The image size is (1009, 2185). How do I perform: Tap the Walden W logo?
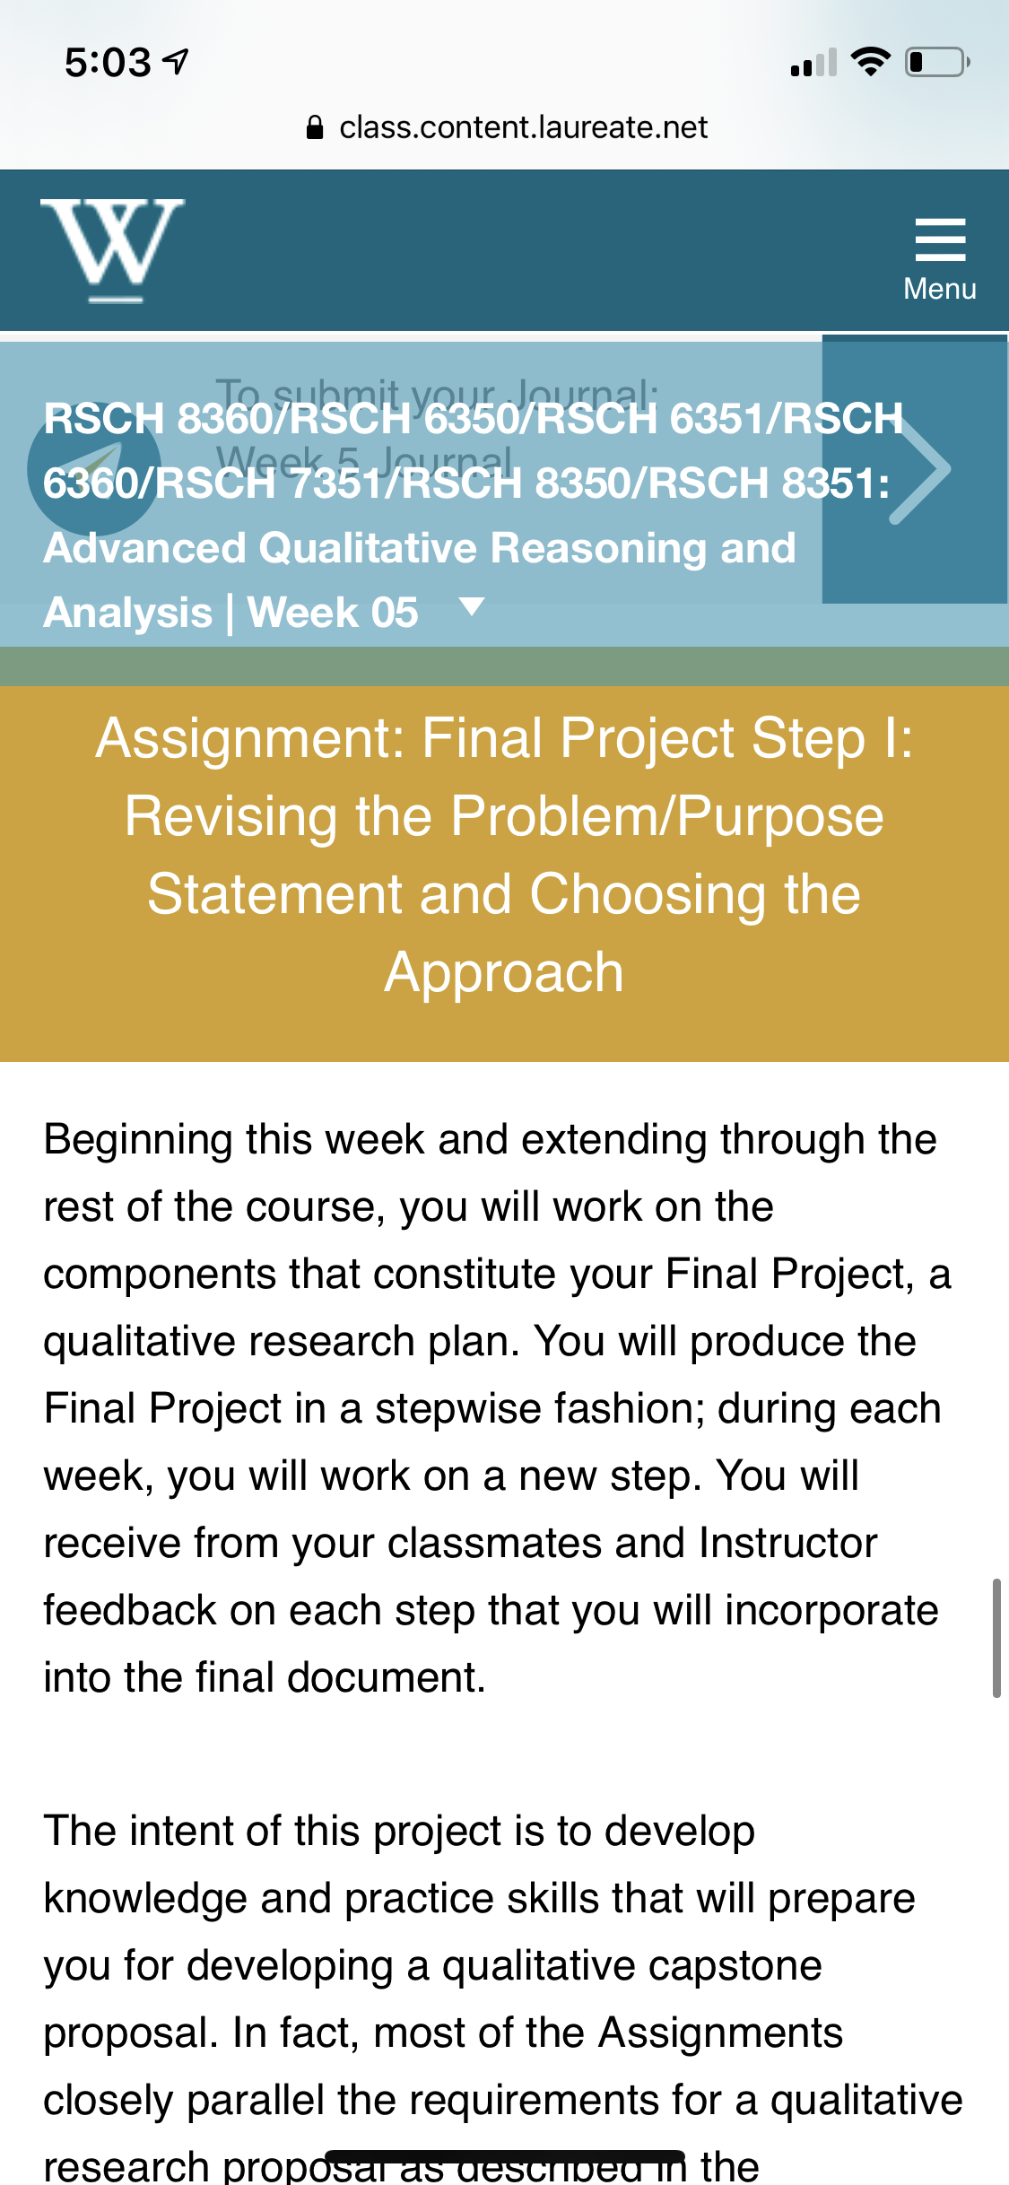click(113, 250)
